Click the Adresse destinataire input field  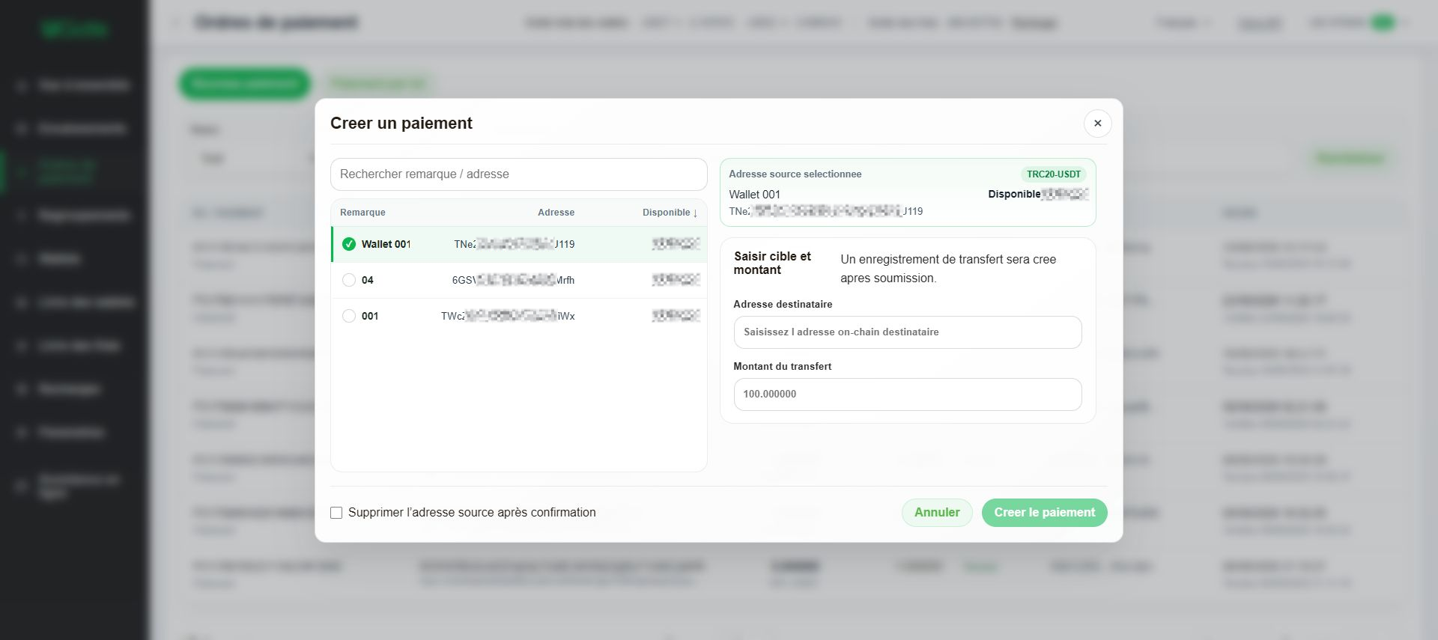click(x=908, y=332)
